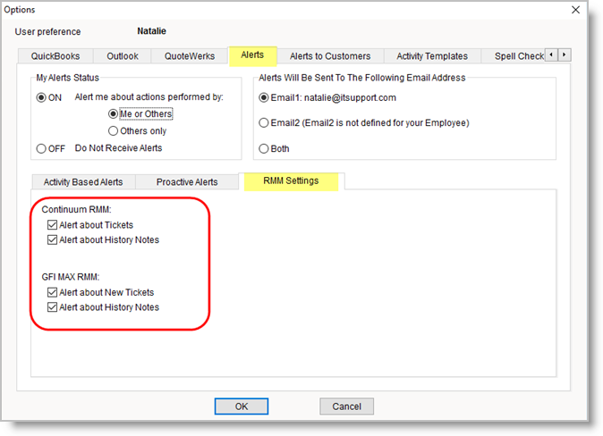Open the Spell Check tab
603x436 pixels.
[518, 56]
